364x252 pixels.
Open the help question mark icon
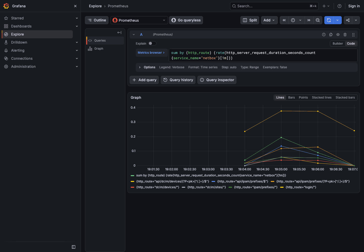pyautogui.click(x=339, y=6)
